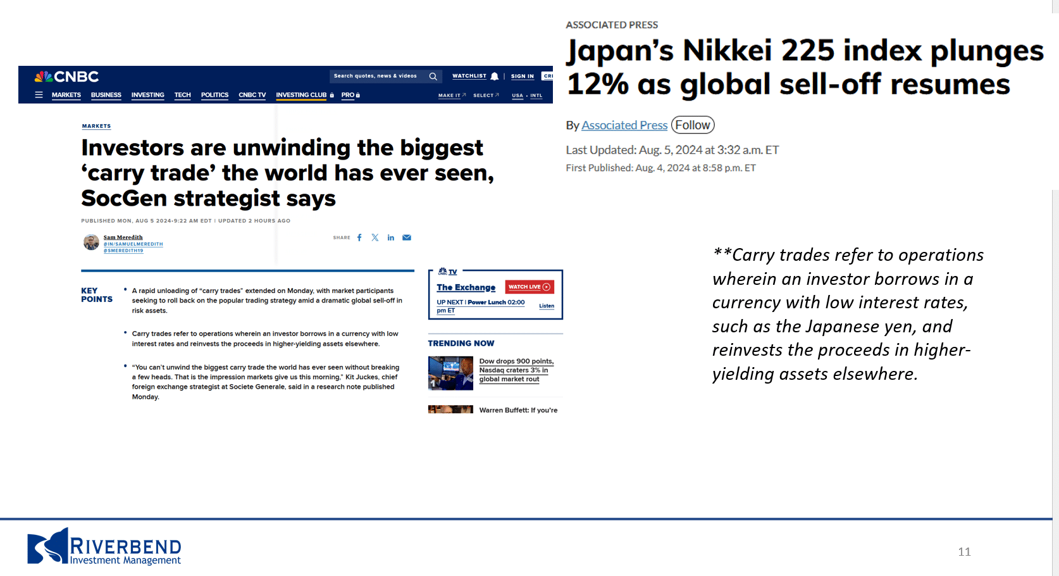This screenshot has height=576, width=1059.
Task: Share article on X
Action: [x=375, y=238]
